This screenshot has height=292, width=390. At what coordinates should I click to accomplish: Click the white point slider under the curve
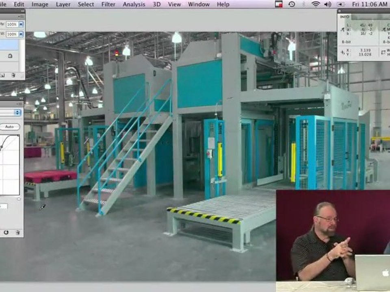(x=19, y=199)
